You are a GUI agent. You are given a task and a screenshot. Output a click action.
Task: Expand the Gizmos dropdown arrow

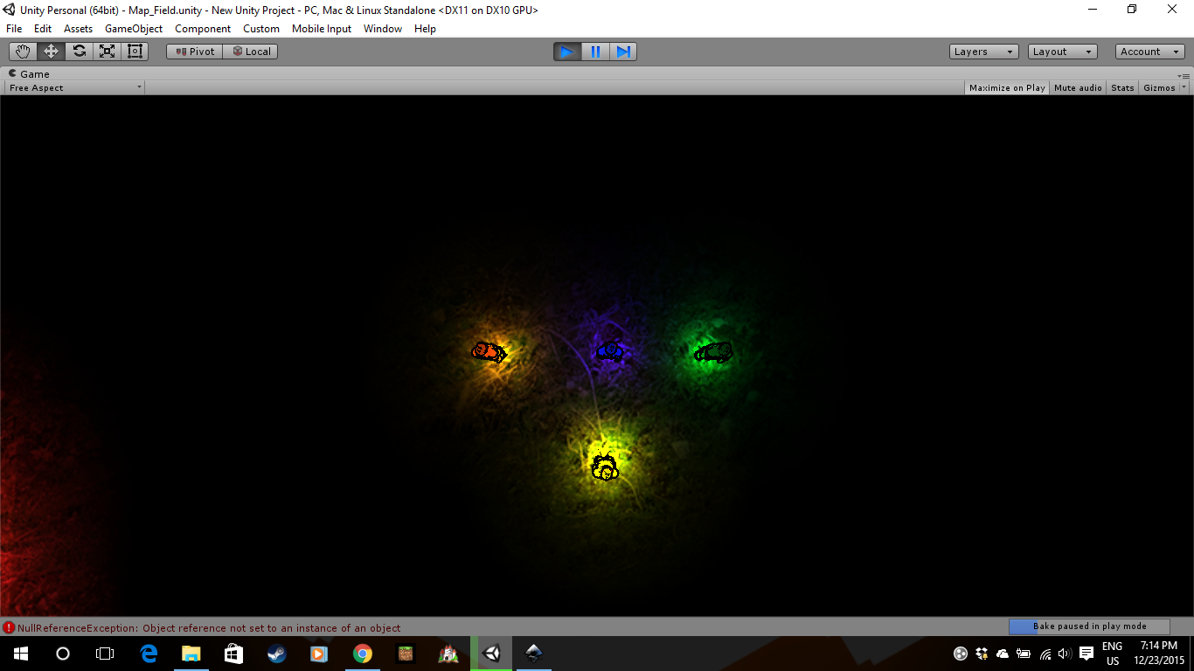tap(1184, 87)
